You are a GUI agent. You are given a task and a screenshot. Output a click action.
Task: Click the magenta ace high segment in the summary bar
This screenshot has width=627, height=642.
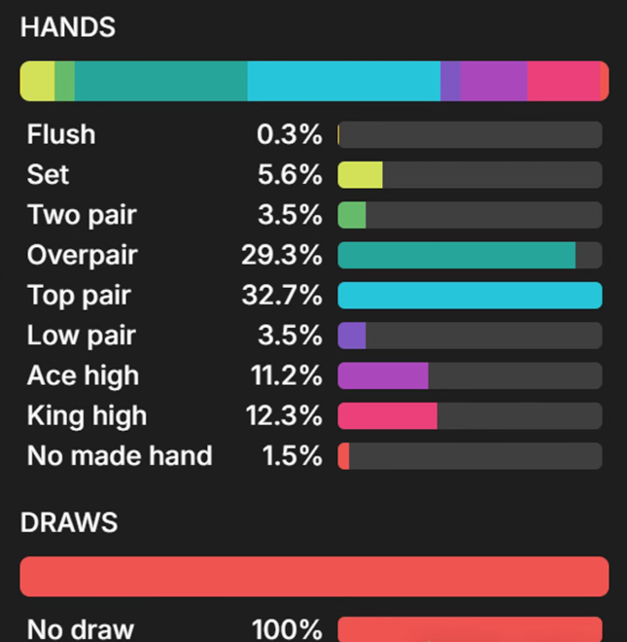point(494,81)
